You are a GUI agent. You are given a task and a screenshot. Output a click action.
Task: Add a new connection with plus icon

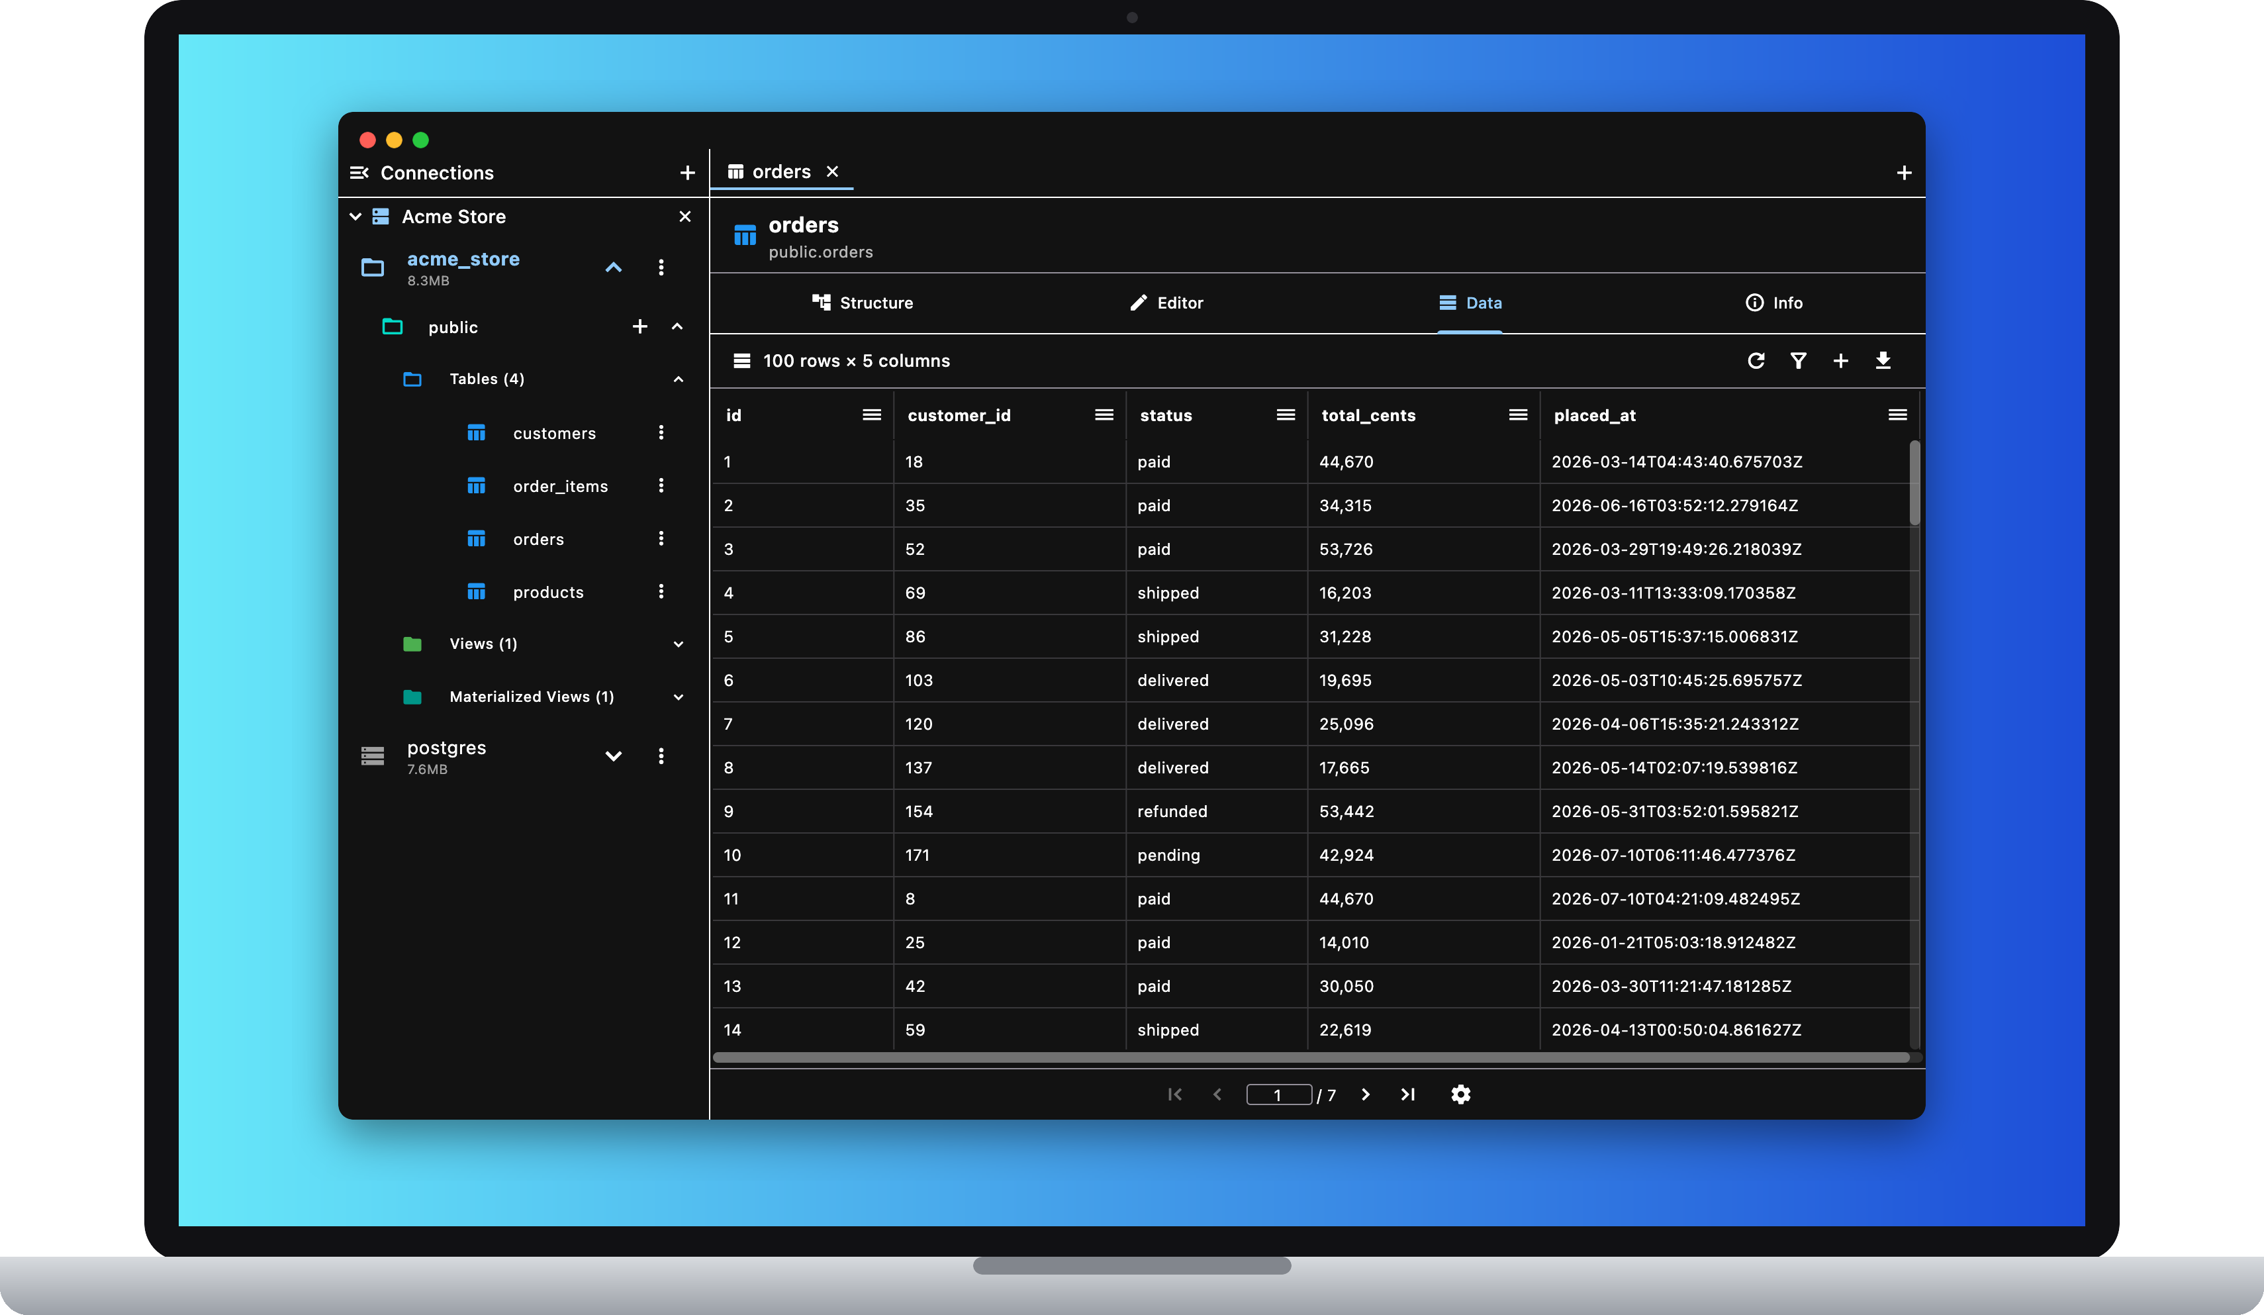click(x=687, y=173)
